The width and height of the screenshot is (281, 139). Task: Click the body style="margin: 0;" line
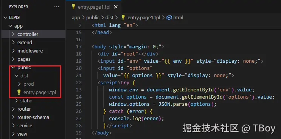(128, 47)
